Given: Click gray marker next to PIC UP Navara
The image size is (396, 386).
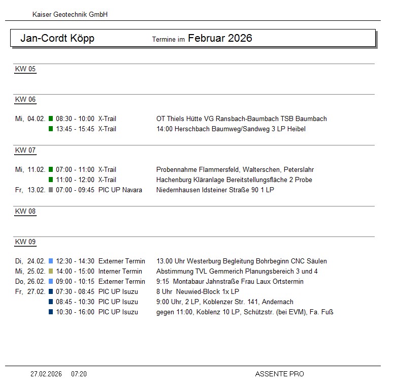Looking at the screenshot, I should point(51,190).
